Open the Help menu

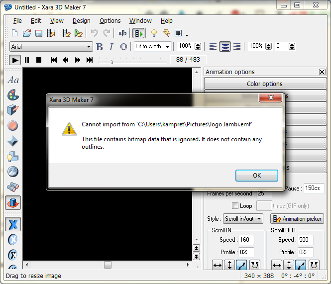click(x=167, y=21)
